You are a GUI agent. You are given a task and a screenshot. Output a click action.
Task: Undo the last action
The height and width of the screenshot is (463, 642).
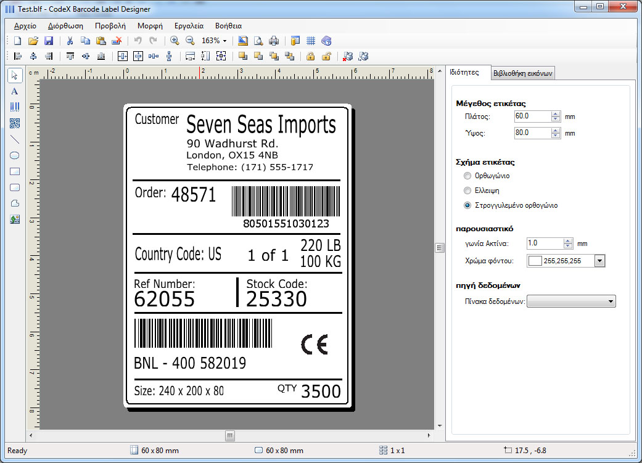[x=138, y=41]
